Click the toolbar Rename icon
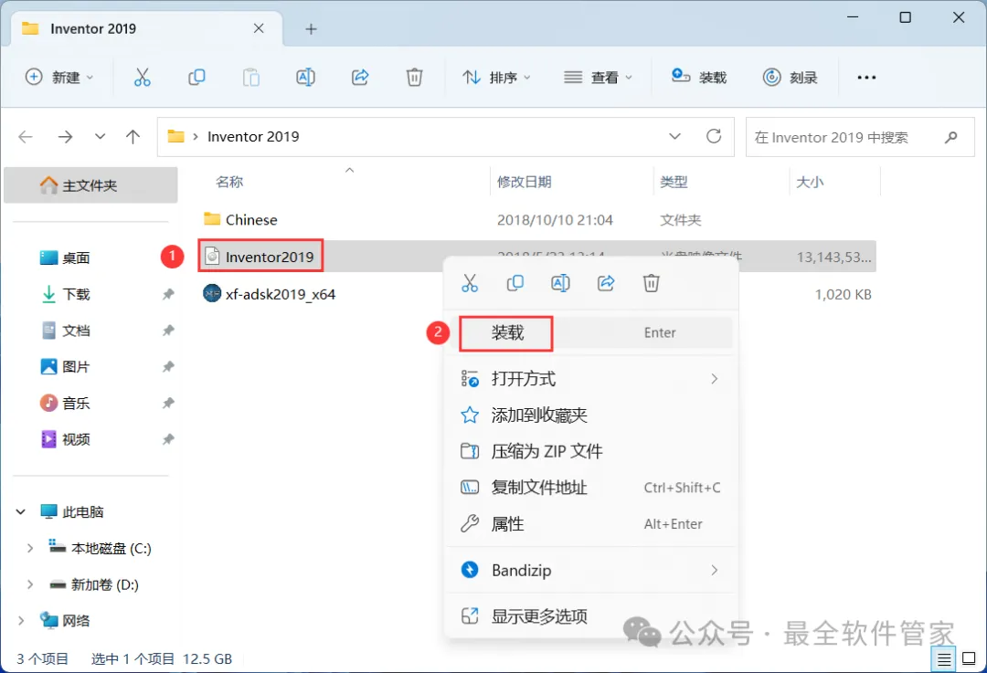This screenshot has width=987, height=673. pyautogui.click(x=305, y=78)
